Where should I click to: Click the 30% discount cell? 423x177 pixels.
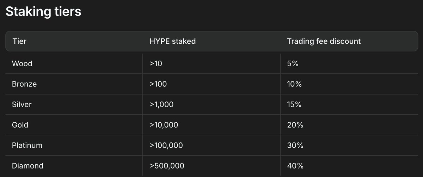tap(295, 145)
